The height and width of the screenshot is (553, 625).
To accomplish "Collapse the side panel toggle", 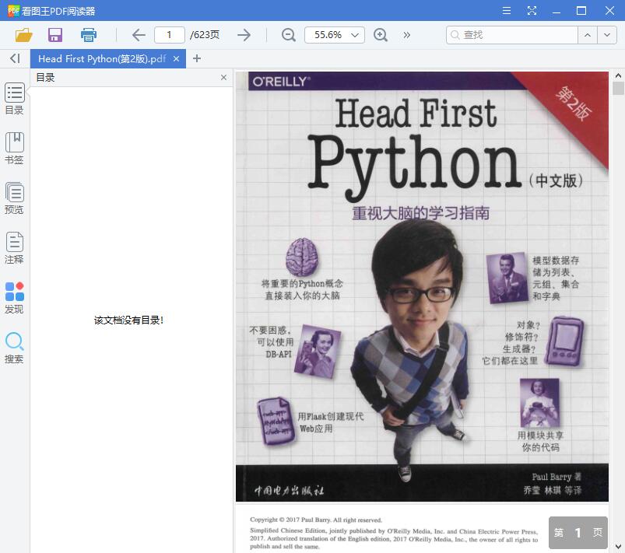I will 15,58.
